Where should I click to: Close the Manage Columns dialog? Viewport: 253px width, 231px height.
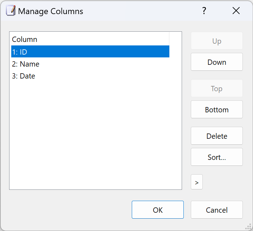(x=236, y=11)
